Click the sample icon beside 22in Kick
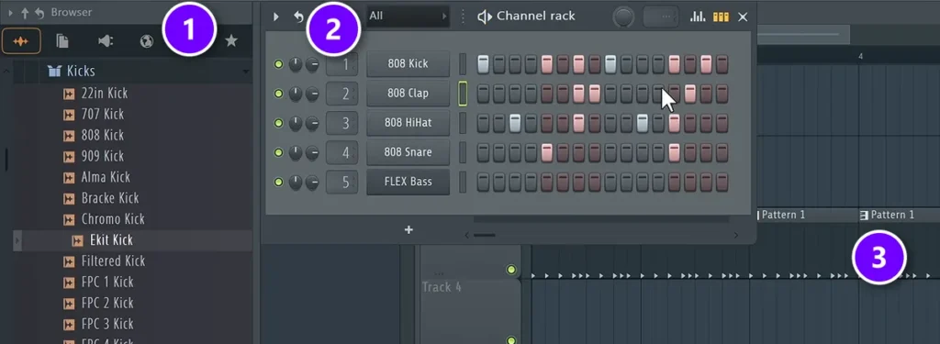 point(69,94)
